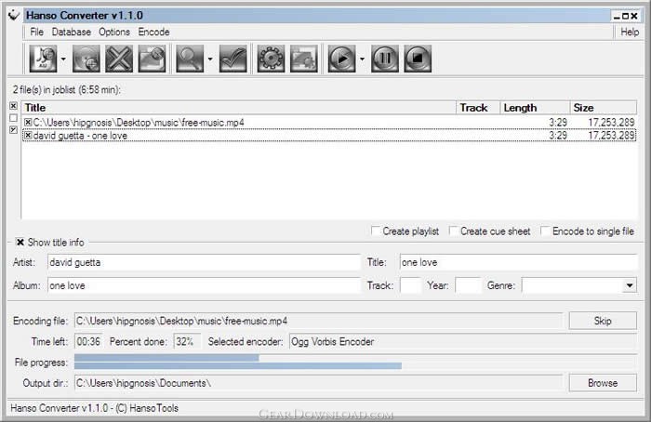Uncheck the david guetta - one love checkbox

click(28, 136)
